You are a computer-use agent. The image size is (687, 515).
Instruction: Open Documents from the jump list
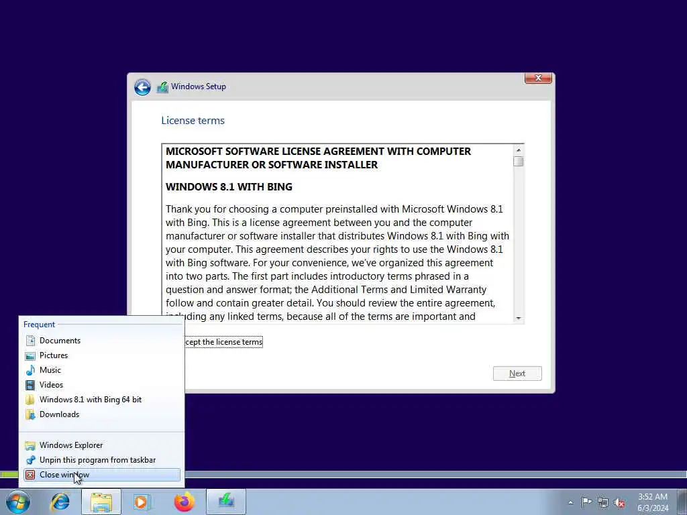point(102,340)
